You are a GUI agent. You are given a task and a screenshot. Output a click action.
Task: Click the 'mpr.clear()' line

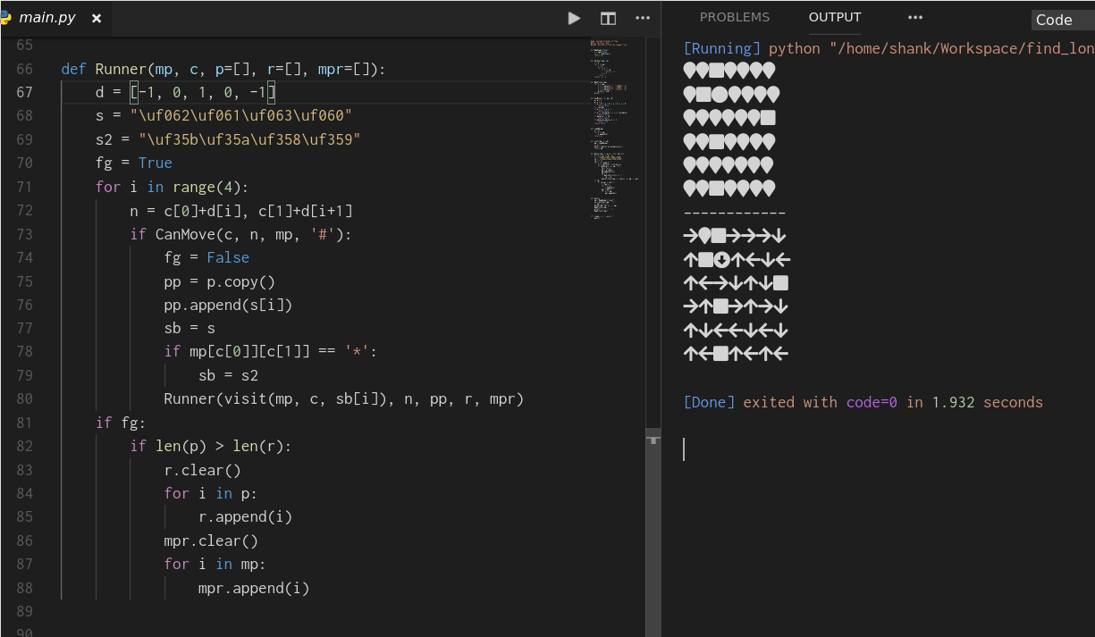point(211,541)
